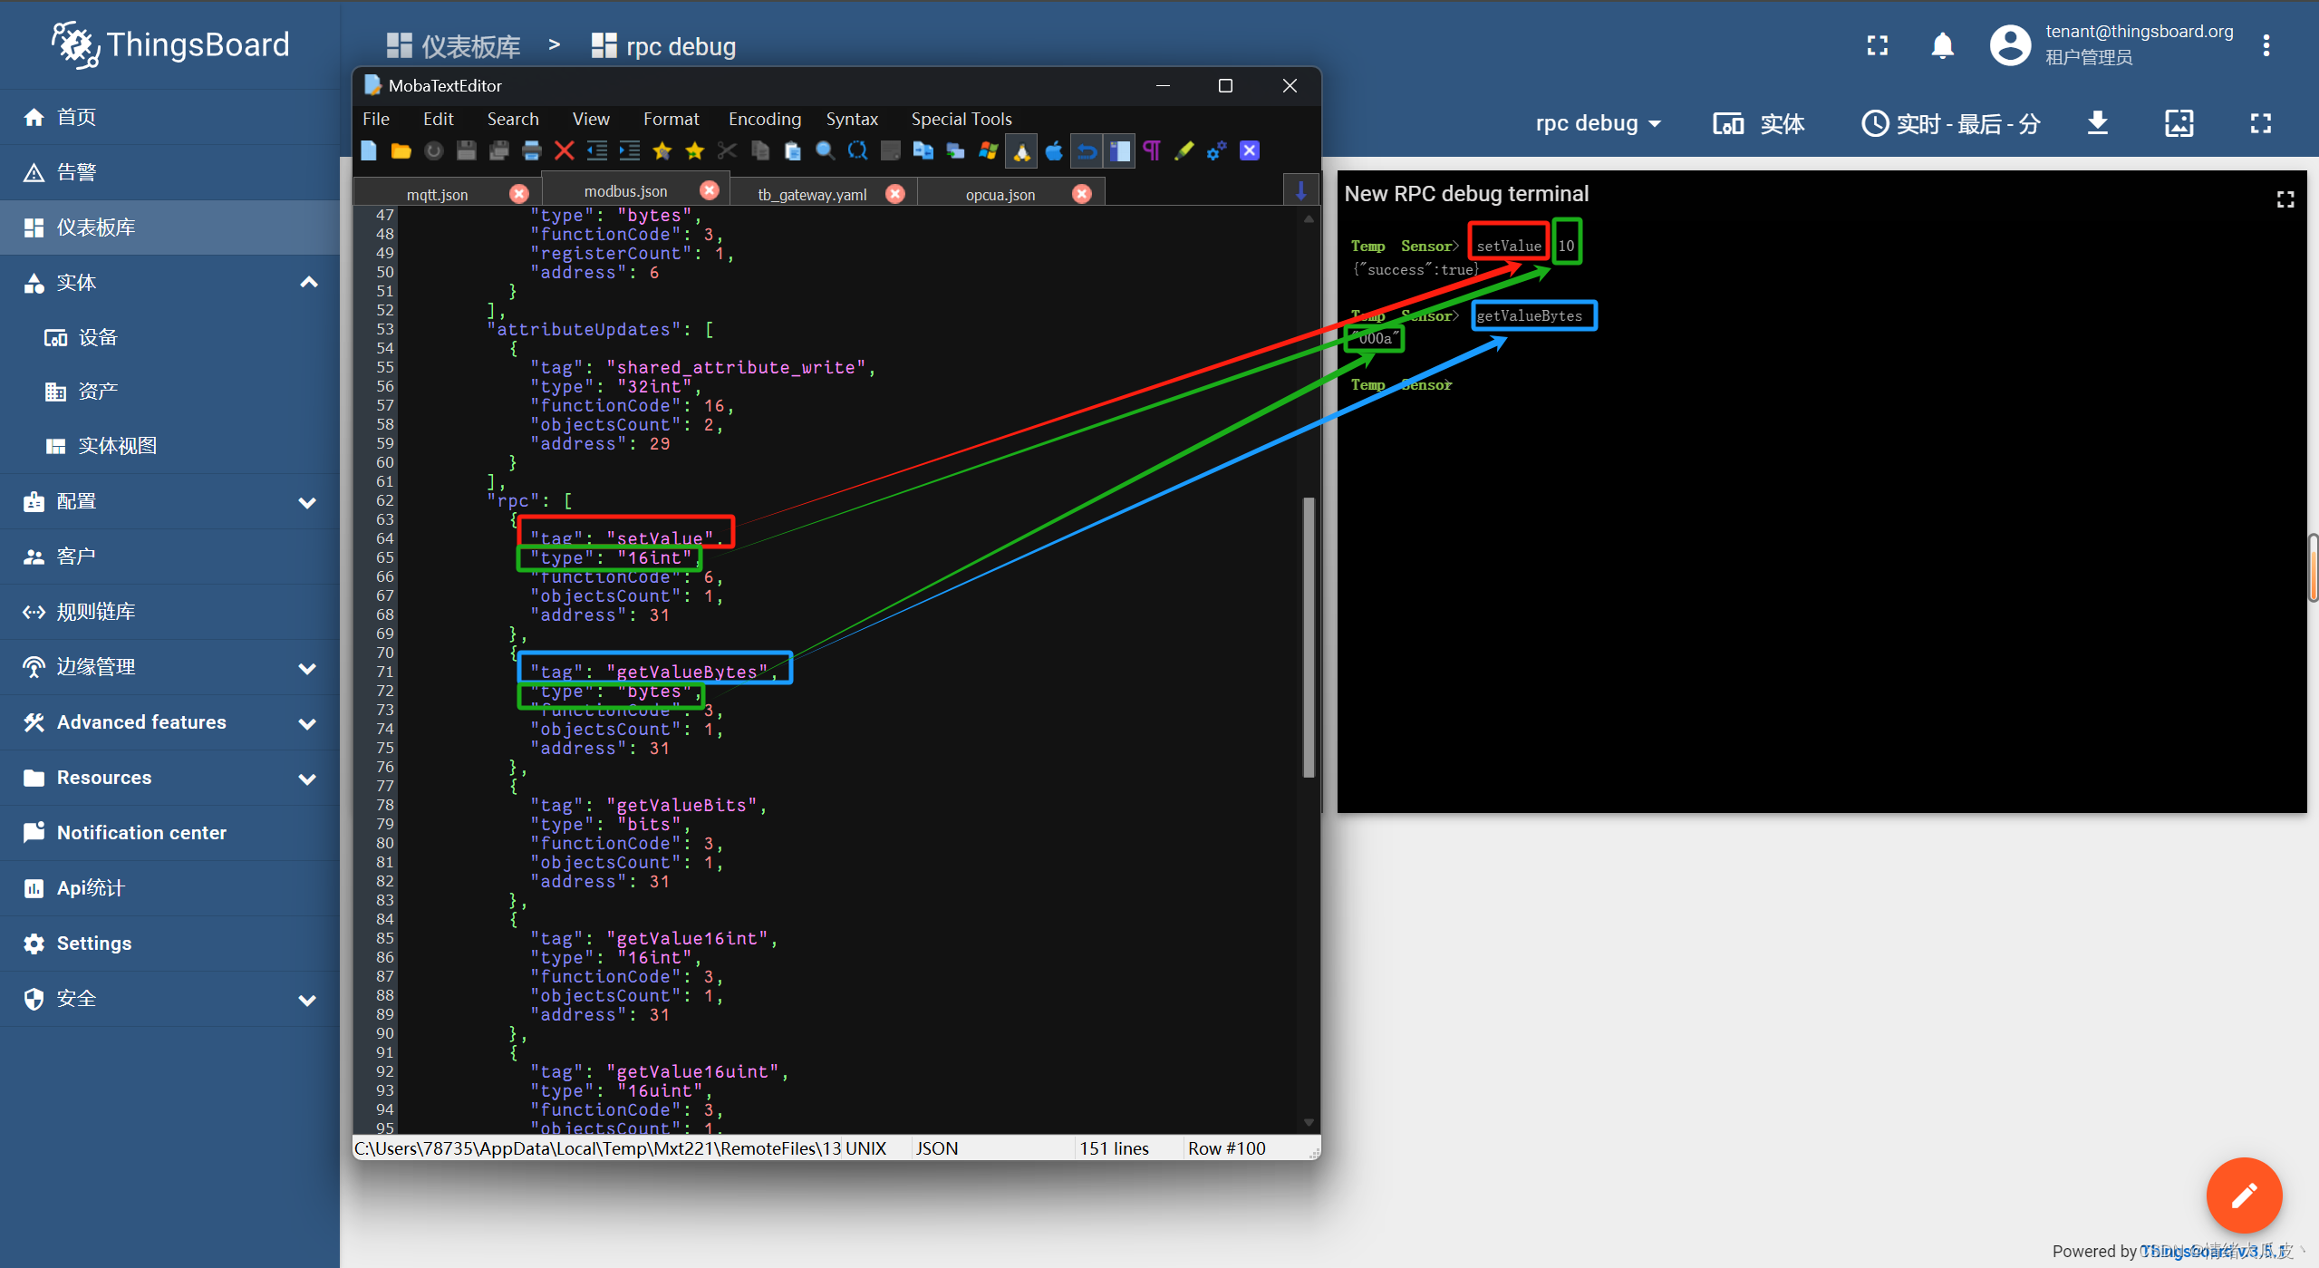
Task: Open the 实时 - 最后 - 分 time window
Action: tap(1951, 123)
